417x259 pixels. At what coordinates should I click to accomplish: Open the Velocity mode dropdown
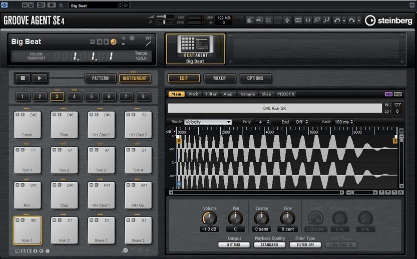coord(208,122)
